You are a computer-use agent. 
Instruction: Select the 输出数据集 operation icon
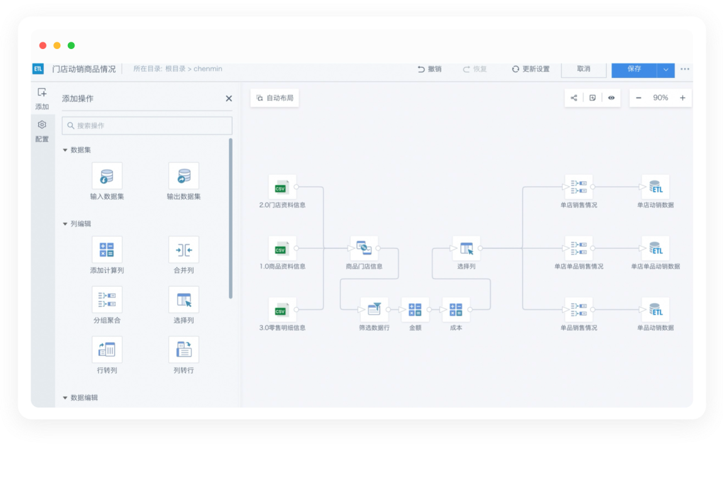tap(184, 176)
